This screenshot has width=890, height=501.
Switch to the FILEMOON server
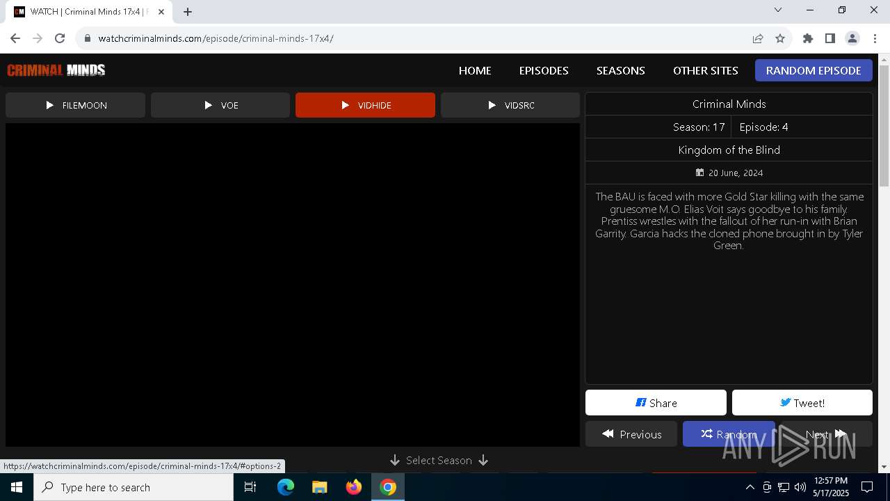tap(75, 105)
